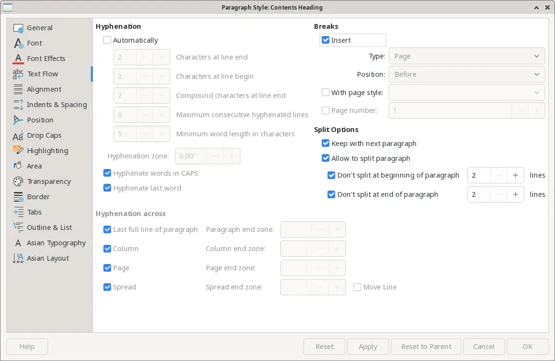Click the Highlighting marker icon
Viewport: 555px width, 361px height.
pyautogui.click(x=18, y=151)
